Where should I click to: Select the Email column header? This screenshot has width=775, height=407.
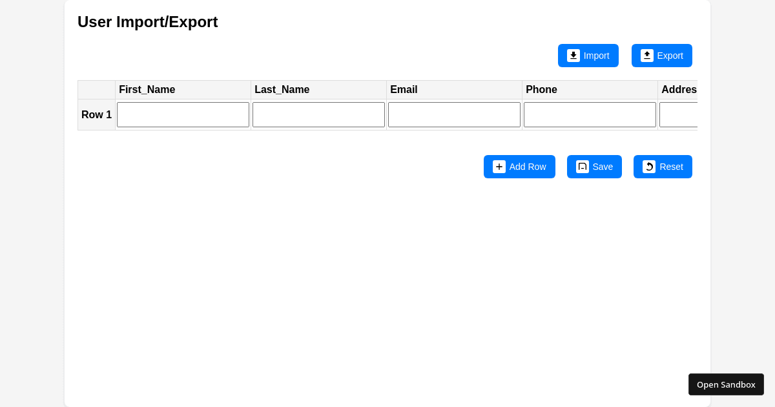point(454,90)
